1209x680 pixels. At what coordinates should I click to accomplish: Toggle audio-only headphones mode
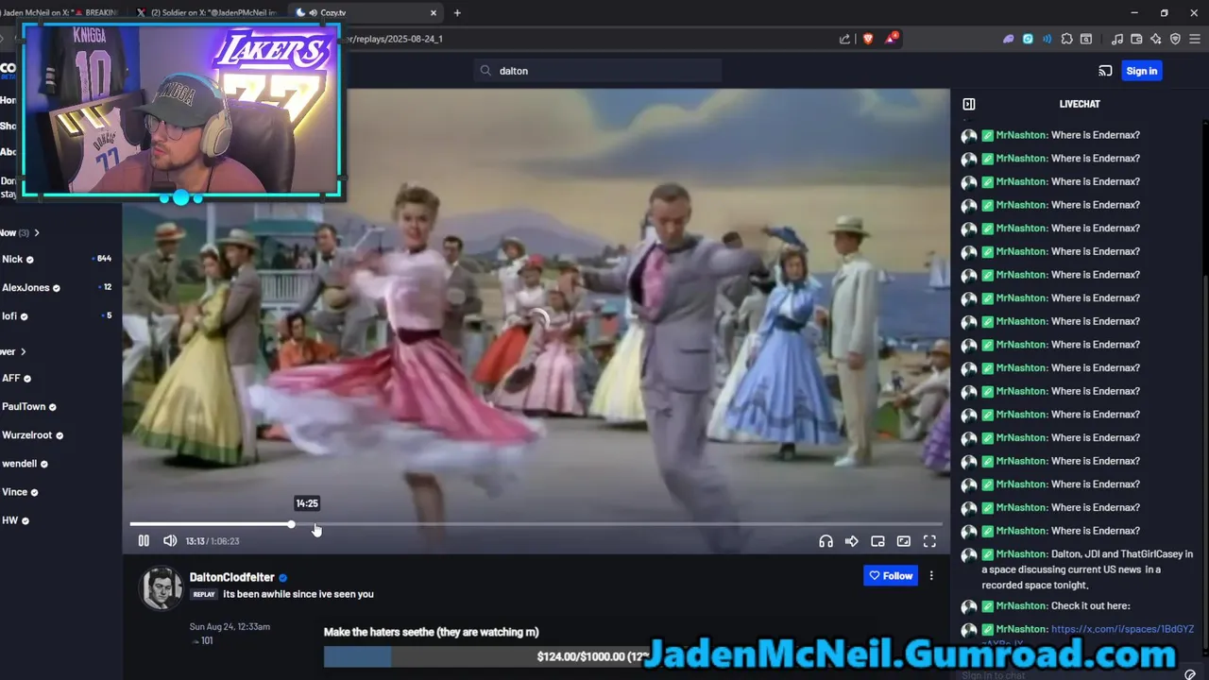coord(826,541)
